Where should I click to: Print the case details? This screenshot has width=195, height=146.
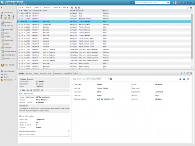click(x=28, y=90)
